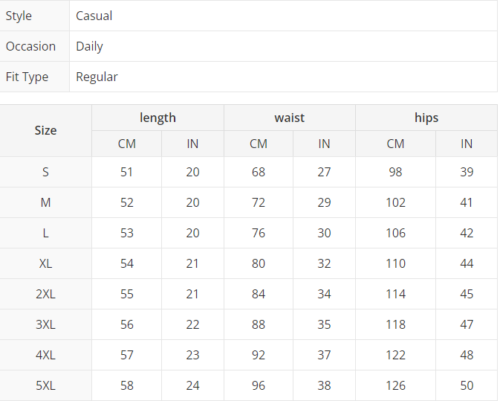Click the 68 waist CM value
Viewport: 500px width, 401px height.
click(259, 172)
